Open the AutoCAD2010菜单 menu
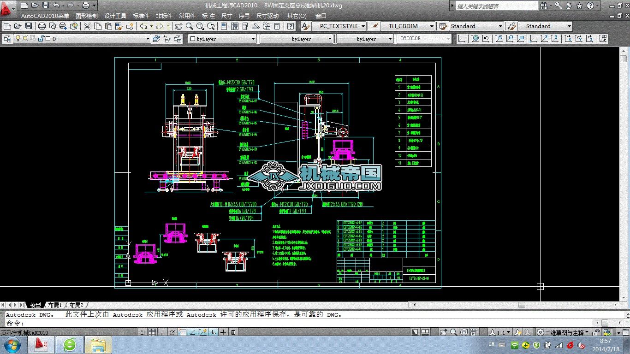This screenshot has width=630, height=354. [45, 16]
